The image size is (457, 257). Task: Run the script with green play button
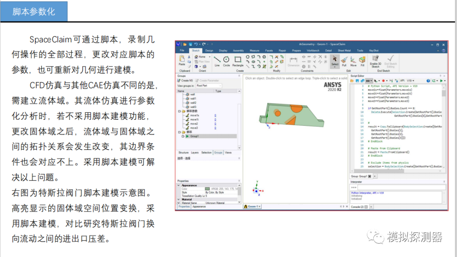[441, 81]
